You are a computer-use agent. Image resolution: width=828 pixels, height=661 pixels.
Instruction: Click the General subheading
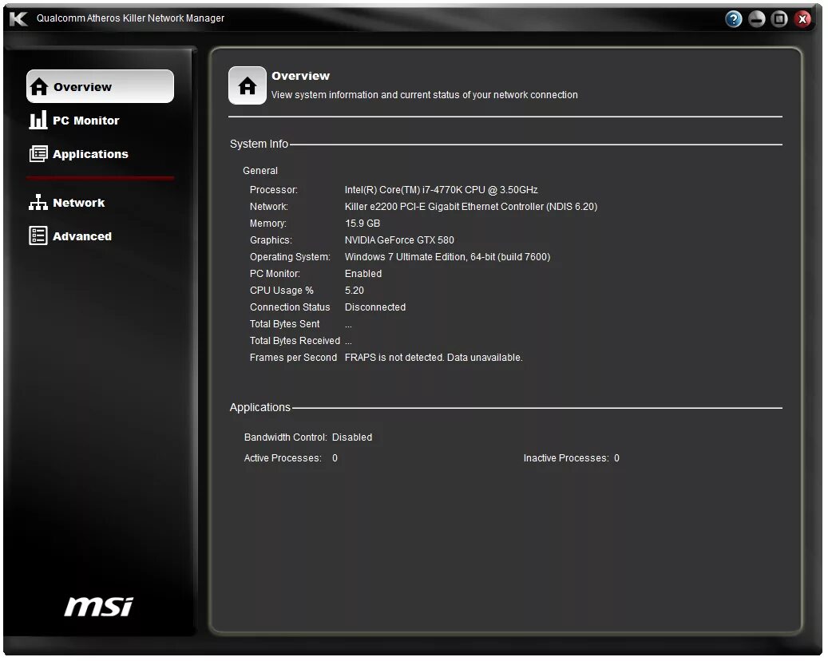point(259,171)
